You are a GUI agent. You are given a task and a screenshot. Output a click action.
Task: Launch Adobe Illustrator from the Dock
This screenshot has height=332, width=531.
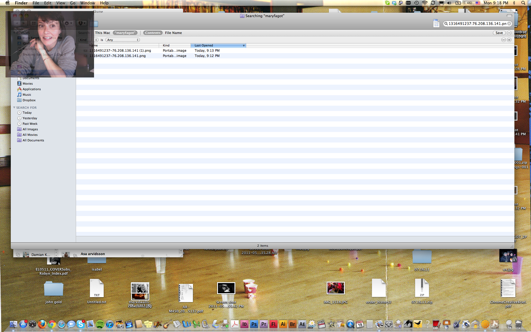pyautogui.click(x=283, y=324)
